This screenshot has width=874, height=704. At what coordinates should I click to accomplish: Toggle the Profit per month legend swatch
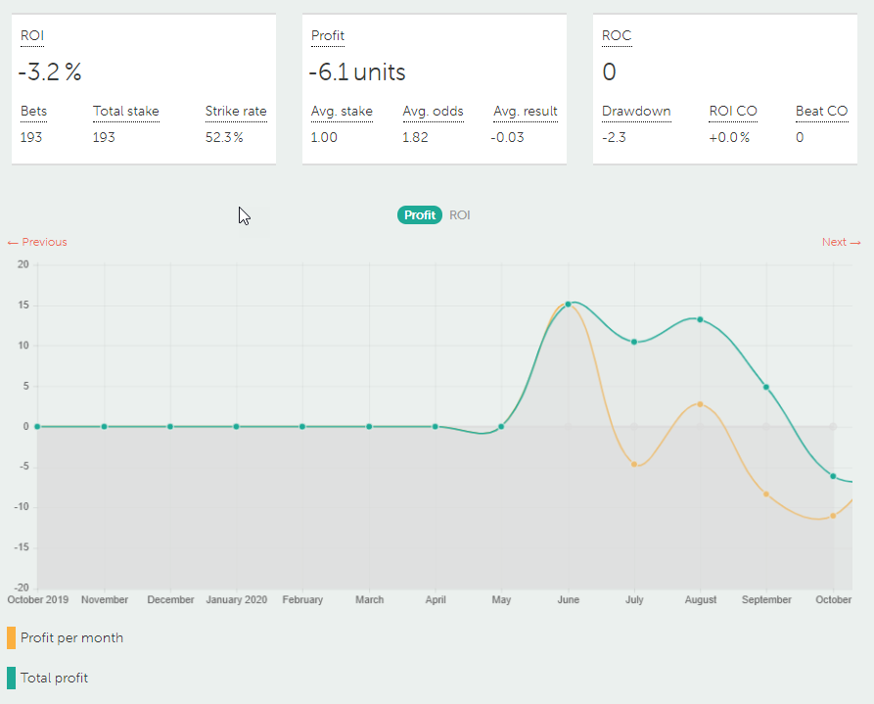click(11, 637)
